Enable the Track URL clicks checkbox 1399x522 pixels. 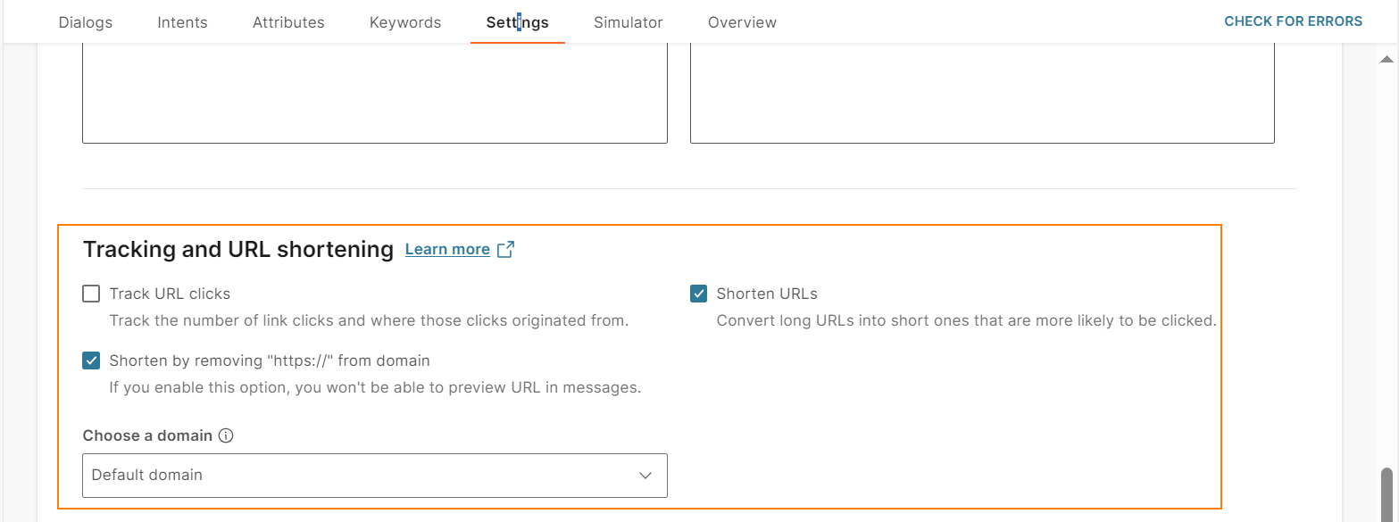point(91,294)
